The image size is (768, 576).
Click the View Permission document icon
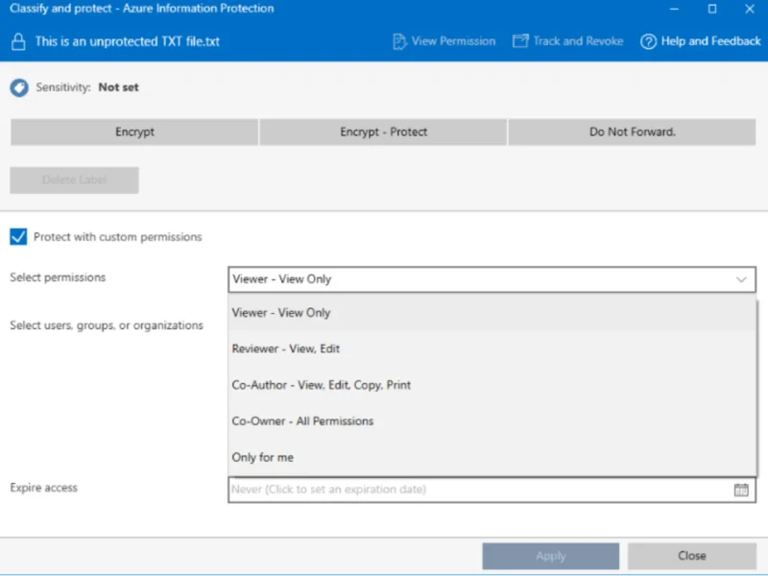(x=399, y=41)
